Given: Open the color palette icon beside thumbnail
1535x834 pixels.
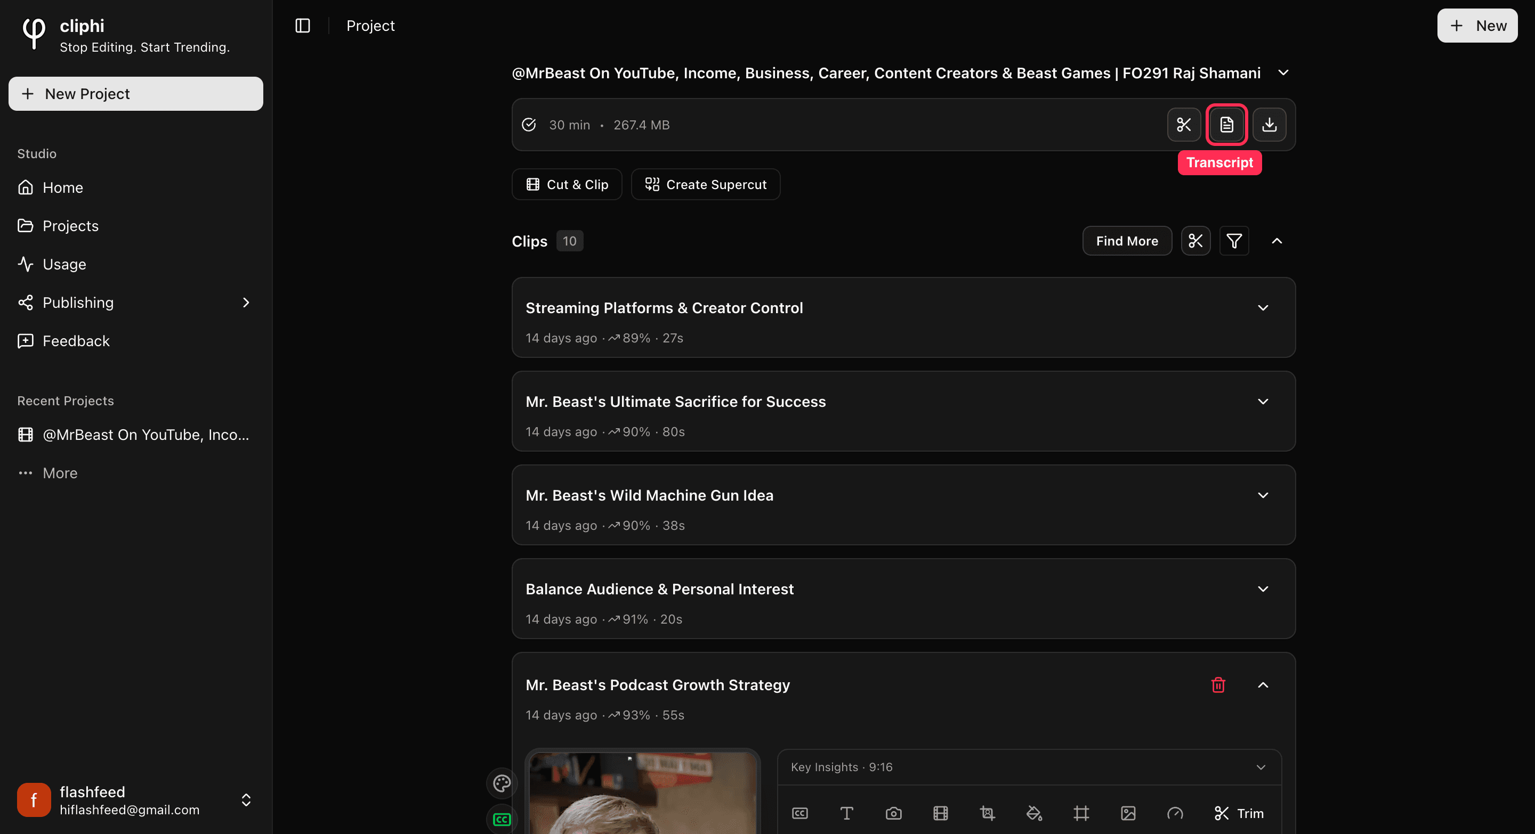Looking at the screenshot, I should (502, 783).
